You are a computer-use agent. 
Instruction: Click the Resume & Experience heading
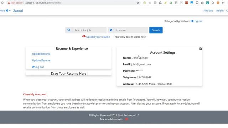coord(72,49)
